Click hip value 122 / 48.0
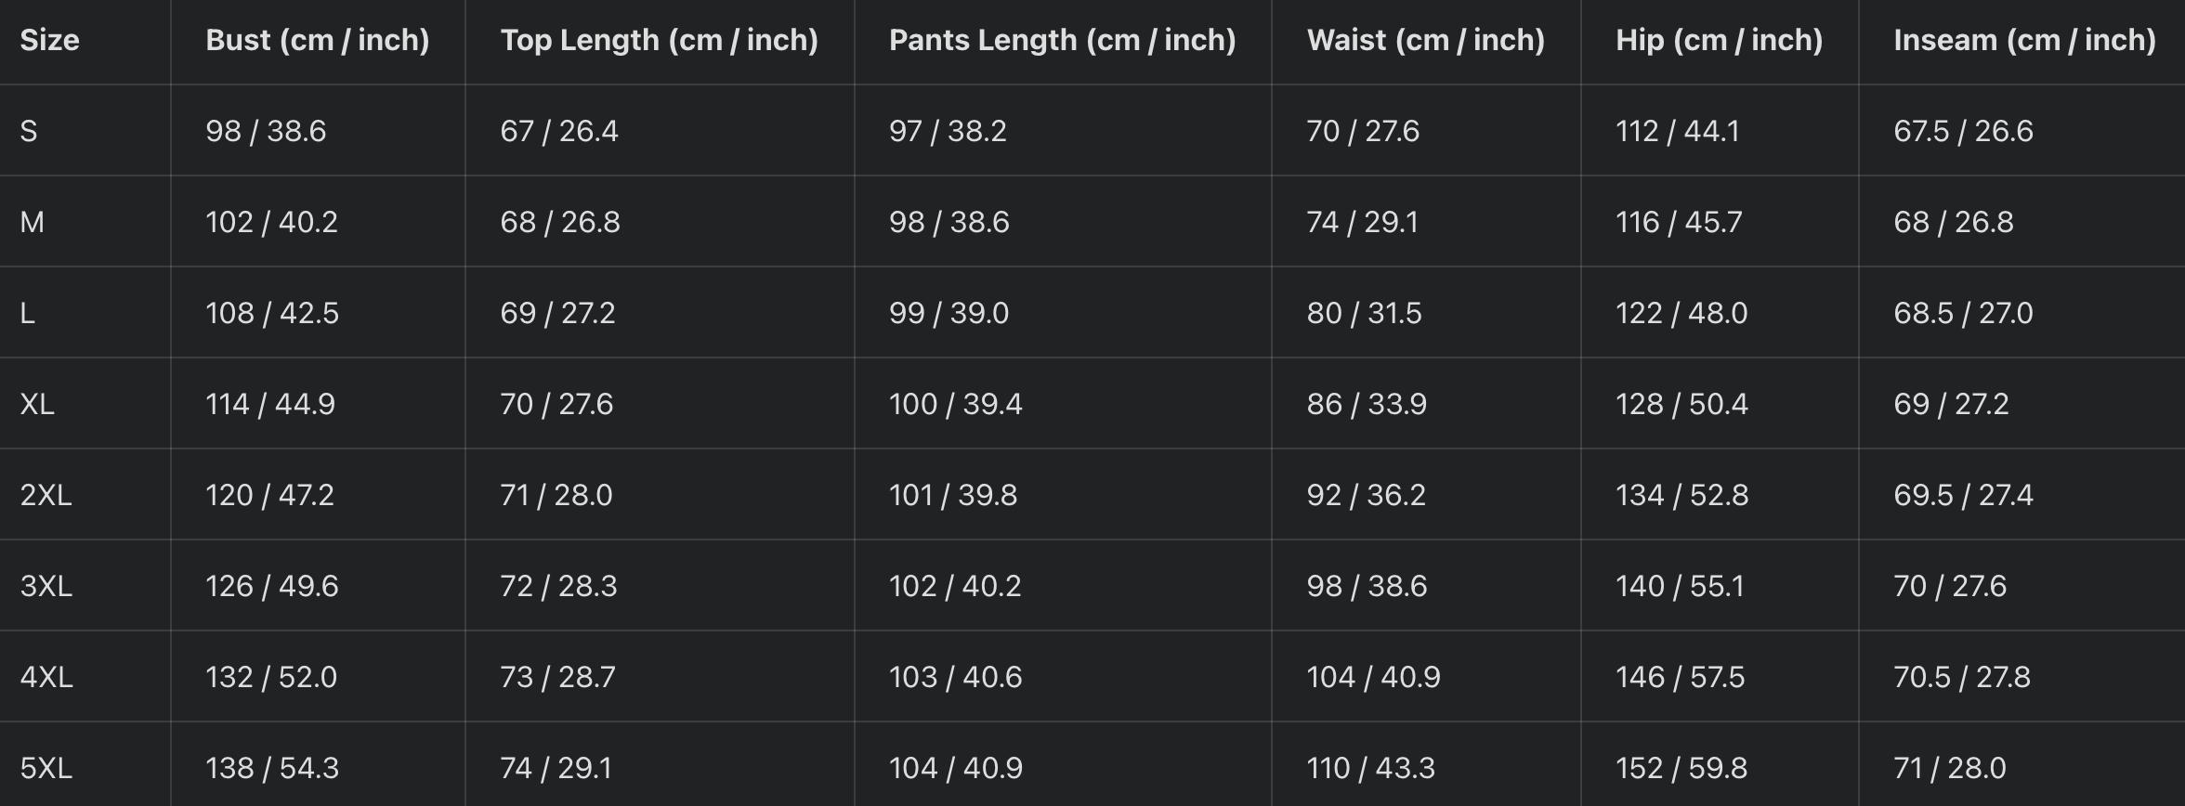2185x806 pixels. click(x=1681, y=313)
